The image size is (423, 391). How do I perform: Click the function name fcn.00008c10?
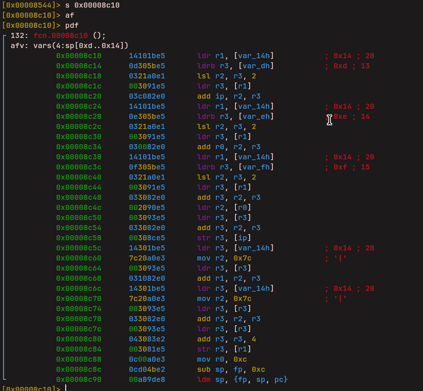[x=60, y=35]
